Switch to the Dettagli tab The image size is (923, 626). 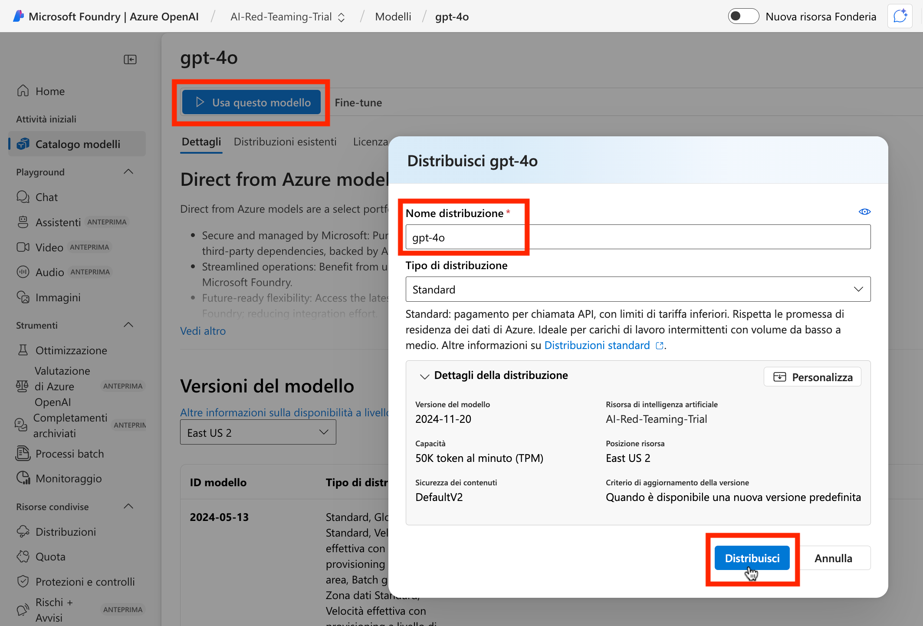point(201,142)
